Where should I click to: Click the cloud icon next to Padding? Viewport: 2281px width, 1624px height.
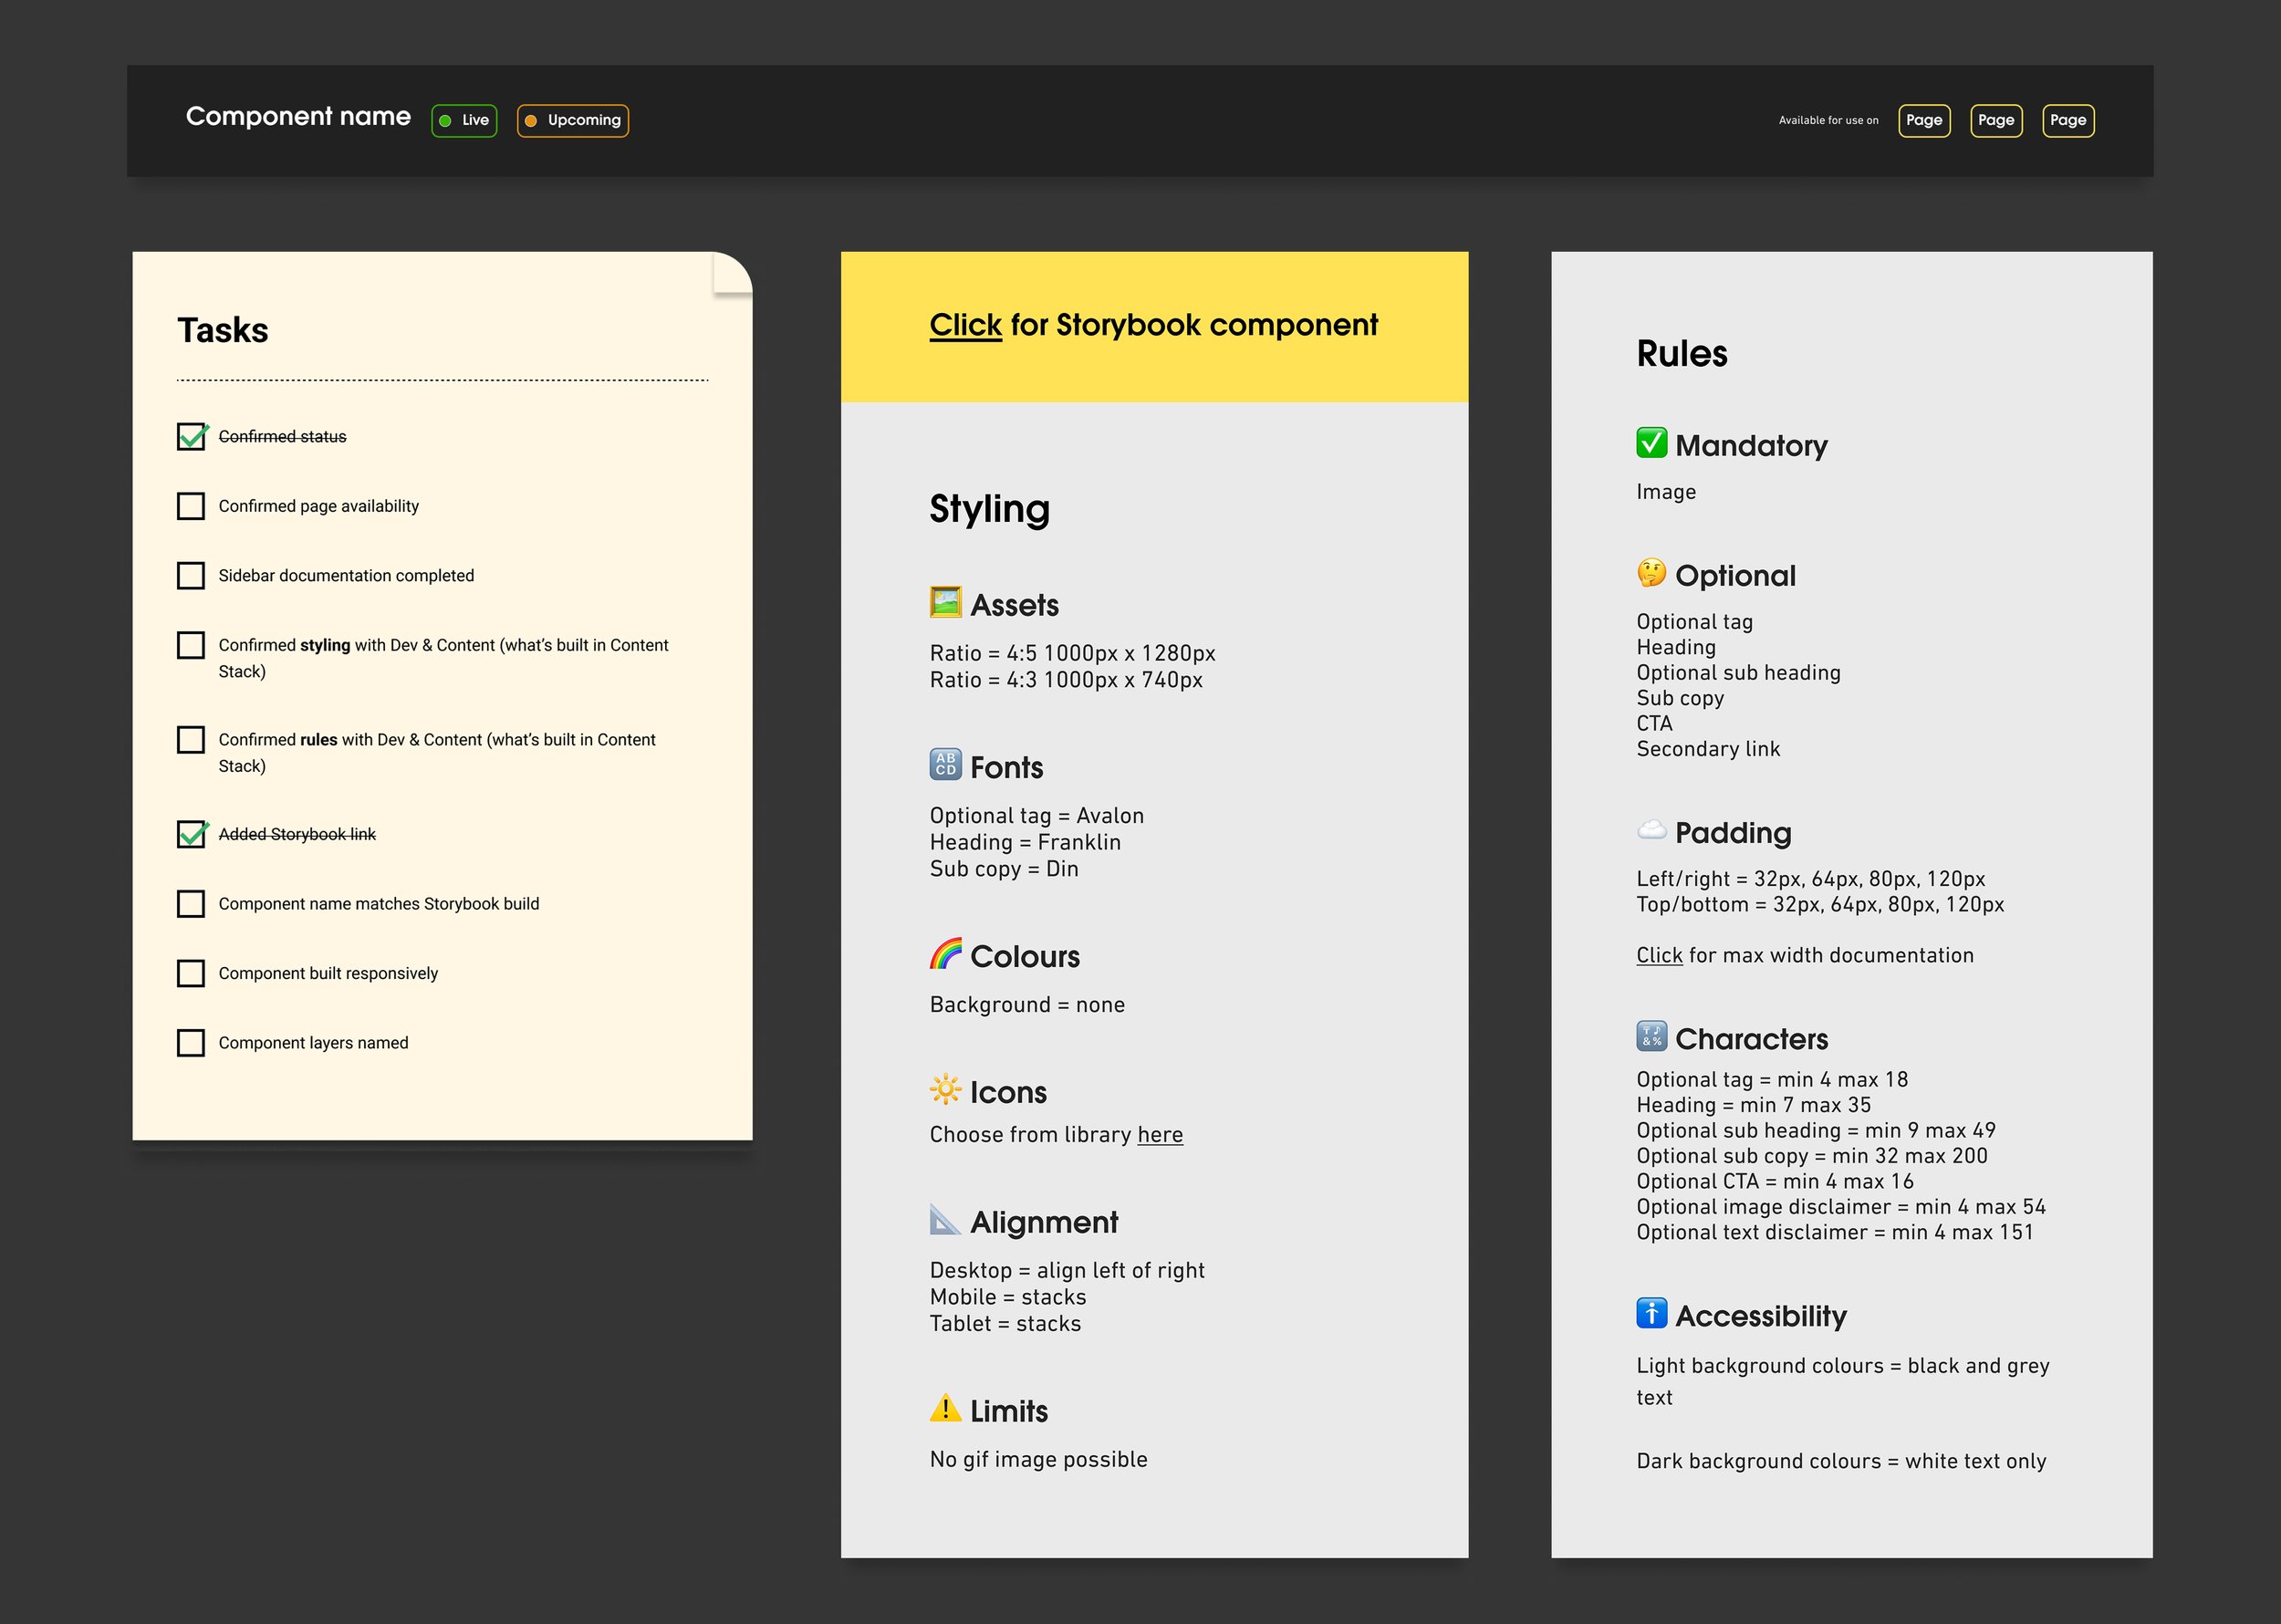click(1651, 831)
